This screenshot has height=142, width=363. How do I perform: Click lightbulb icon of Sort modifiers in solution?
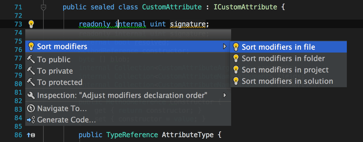pyautogui.click(x=236, y=81)
